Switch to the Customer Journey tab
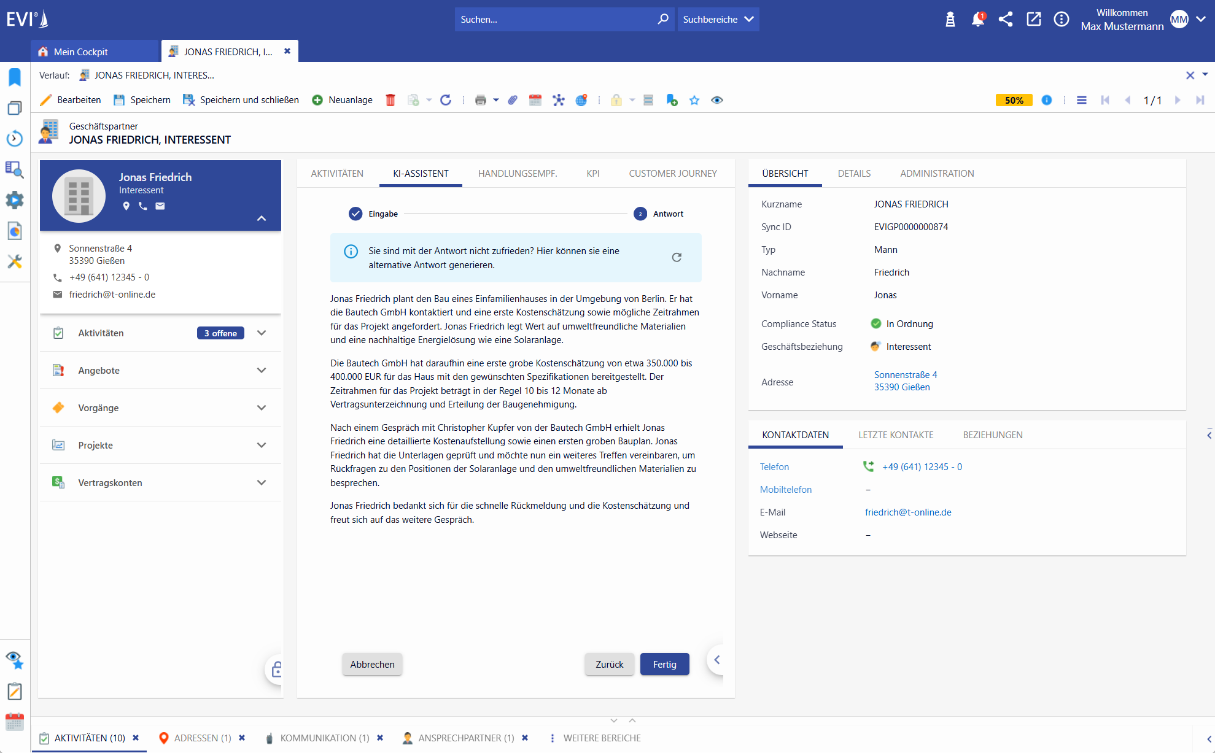Viewport: 1215px width, 753px height. click(x=672, y=174)
